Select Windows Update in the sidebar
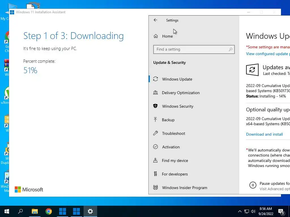The width and height of the screenshot is (290, 217). pos(194,79)
